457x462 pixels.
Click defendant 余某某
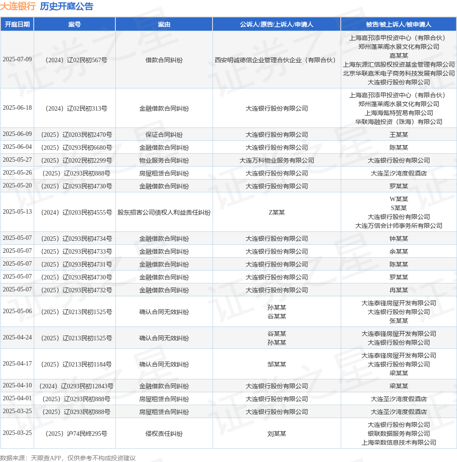[399, 251]
